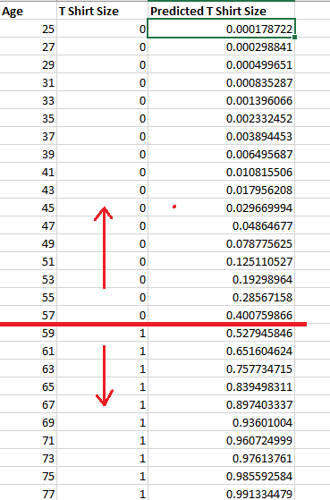The width and height of the screenshot is (330, 500).
Task: Select the Age cell with value 77
Action: point(28,493)
